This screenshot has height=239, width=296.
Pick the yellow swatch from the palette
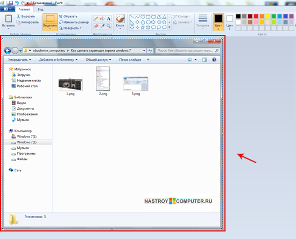pyautogui.click(x=268, y=17)
